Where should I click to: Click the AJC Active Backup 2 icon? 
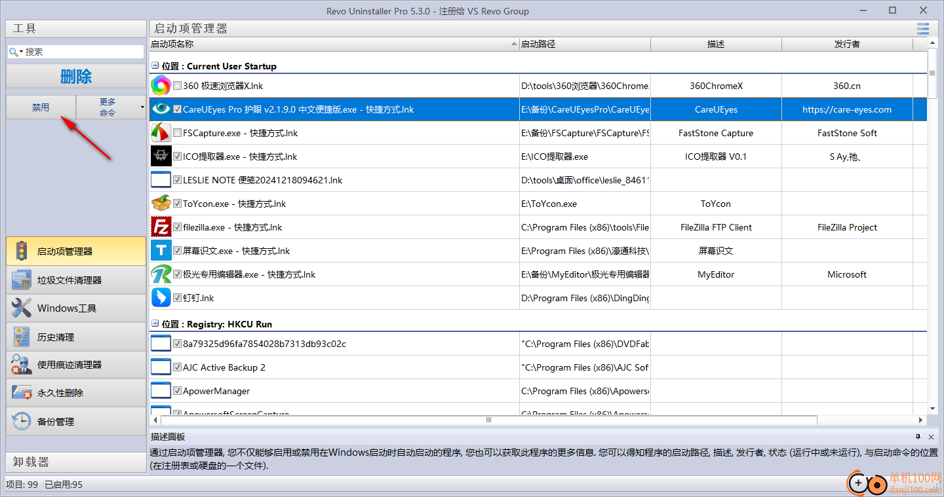click(x=161, y=367)
